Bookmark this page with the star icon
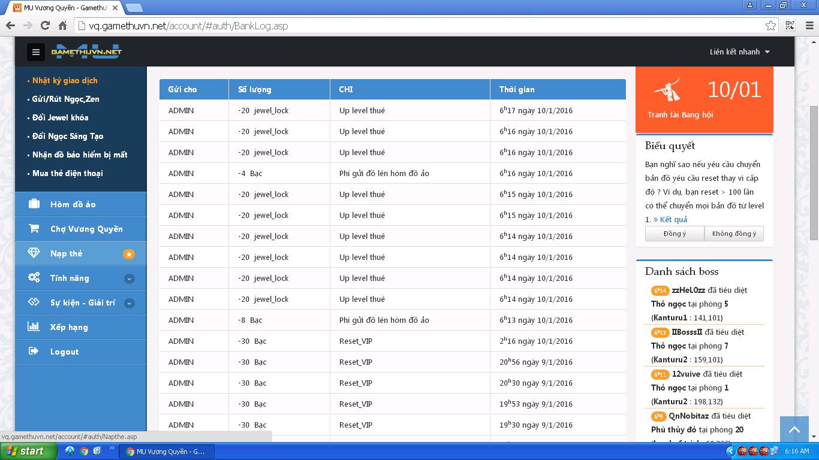Screen dimensions: 819x460 click(x=770, y=26)
